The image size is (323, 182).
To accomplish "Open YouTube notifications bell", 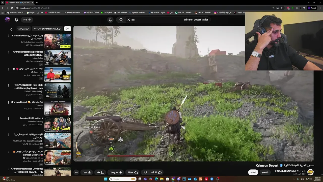I will pyautogui.click(x=16, y=20).
